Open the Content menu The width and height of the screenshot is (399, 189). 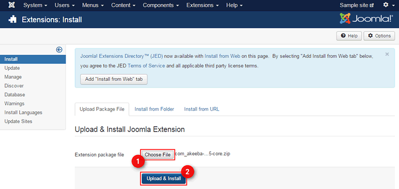point(123,5)
